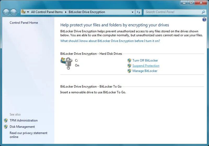Click the Control Panel icon in address bar

(x=24, y=12)
